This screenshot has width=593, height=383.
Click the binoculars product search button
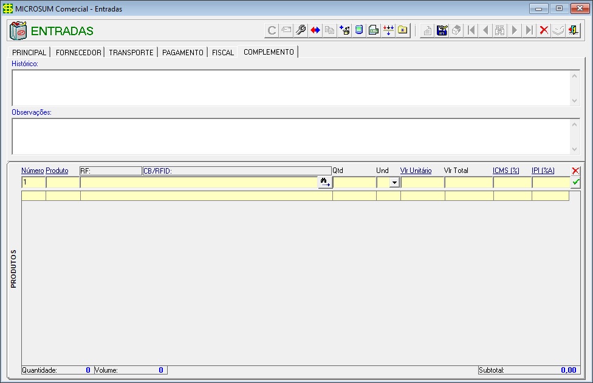coord(325,182)
